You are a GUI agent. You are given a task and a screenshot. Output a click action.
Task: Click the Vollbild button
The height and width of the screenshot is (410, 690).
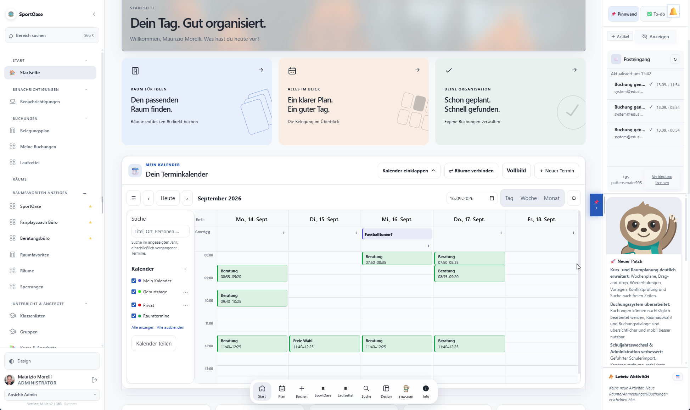[x=516, y=171]
